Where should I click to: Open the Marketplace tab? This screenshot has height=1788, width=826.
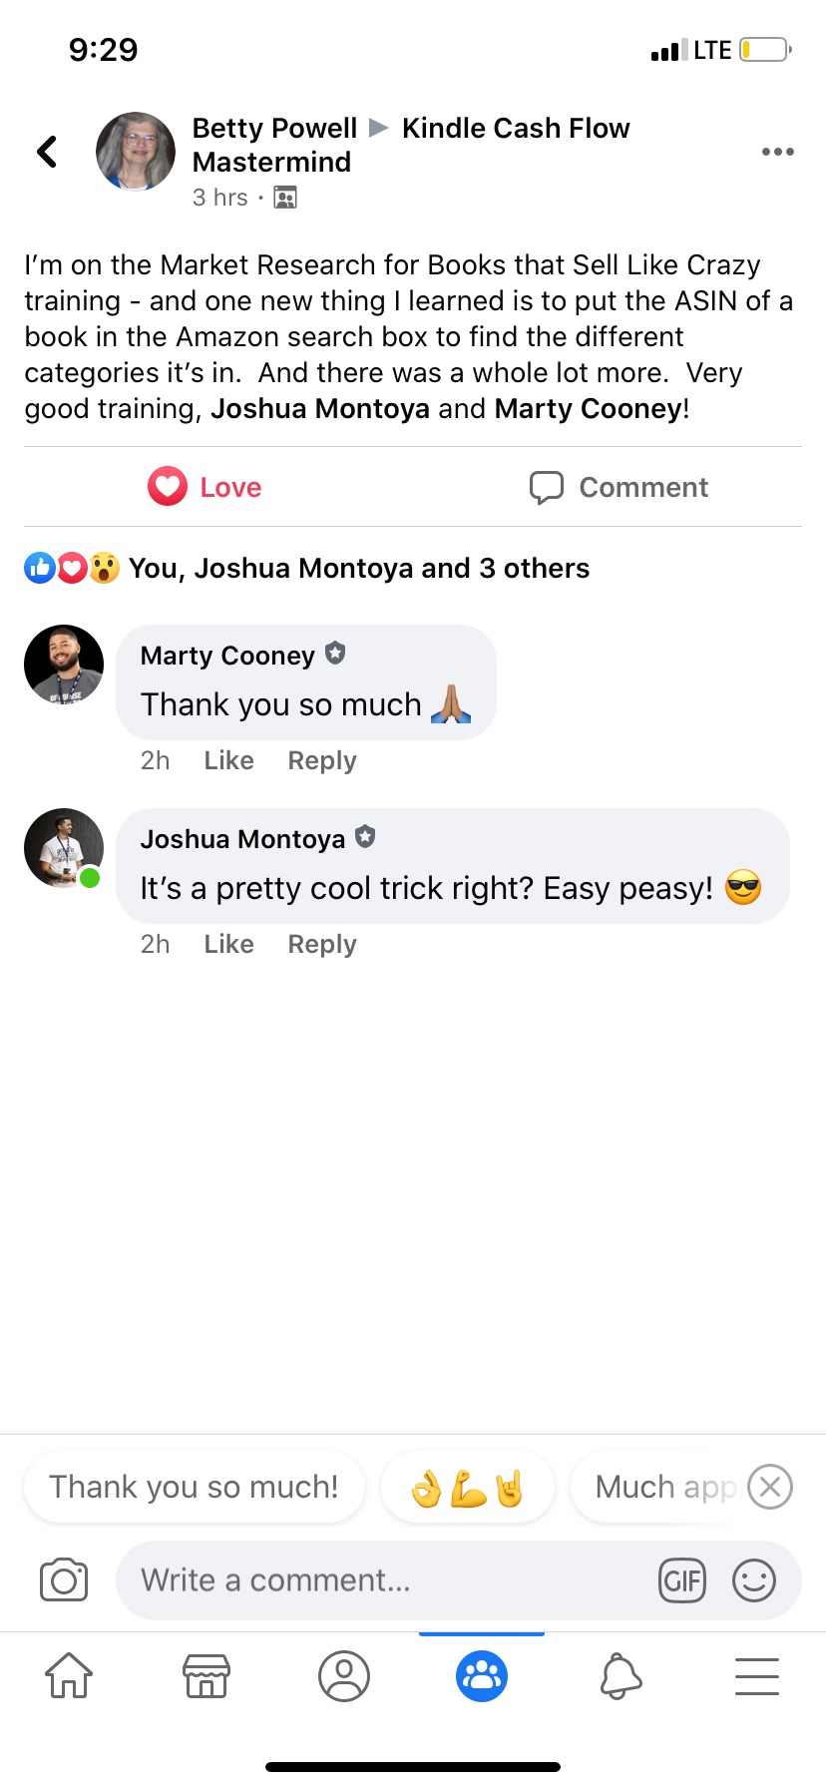tap(206, 1675)
